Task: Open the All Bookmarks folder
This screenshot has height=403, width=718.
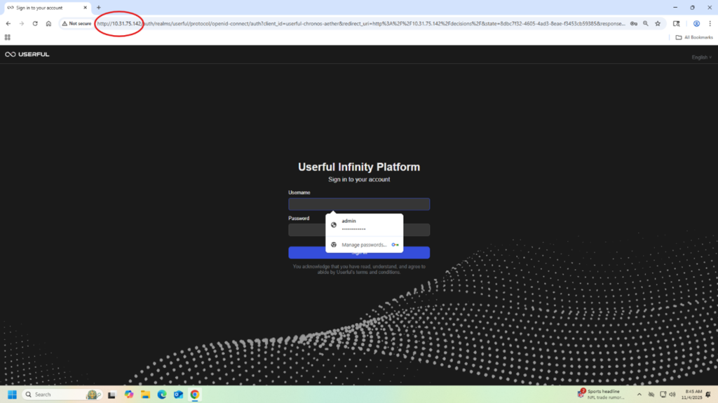Action: point(695,37)
